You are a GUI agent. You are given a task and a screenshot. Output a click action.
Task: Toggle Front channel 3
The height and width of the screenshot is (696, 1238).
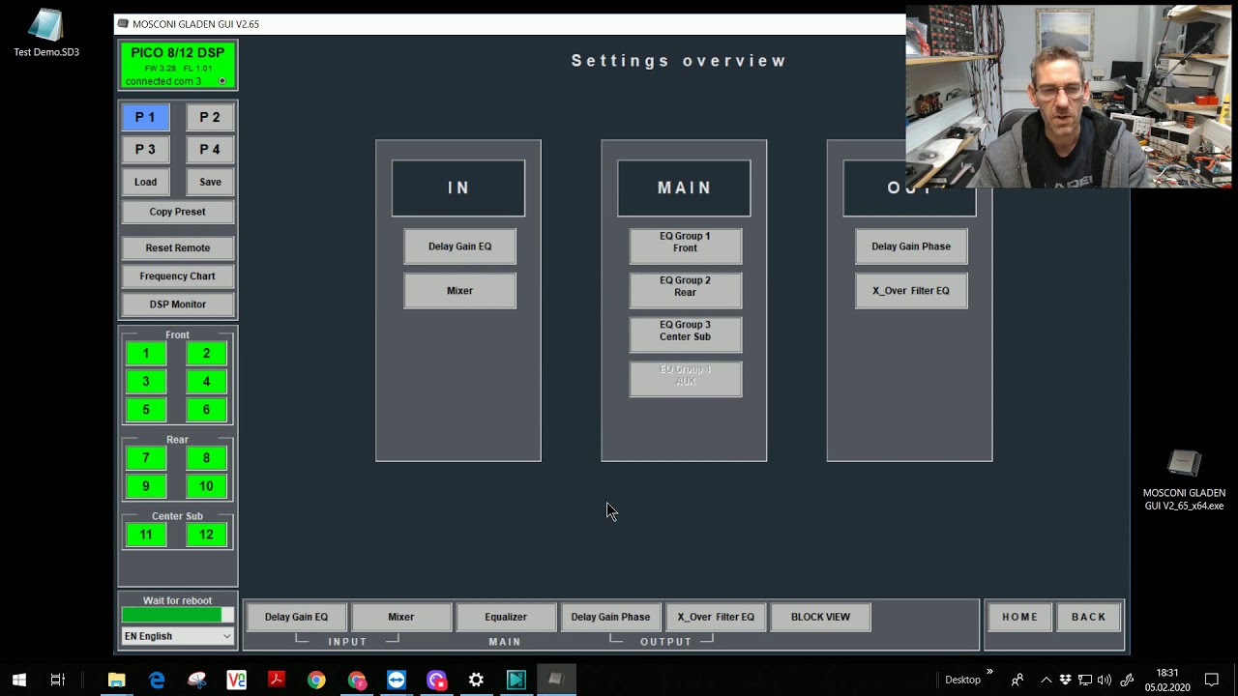coord(146,382)
